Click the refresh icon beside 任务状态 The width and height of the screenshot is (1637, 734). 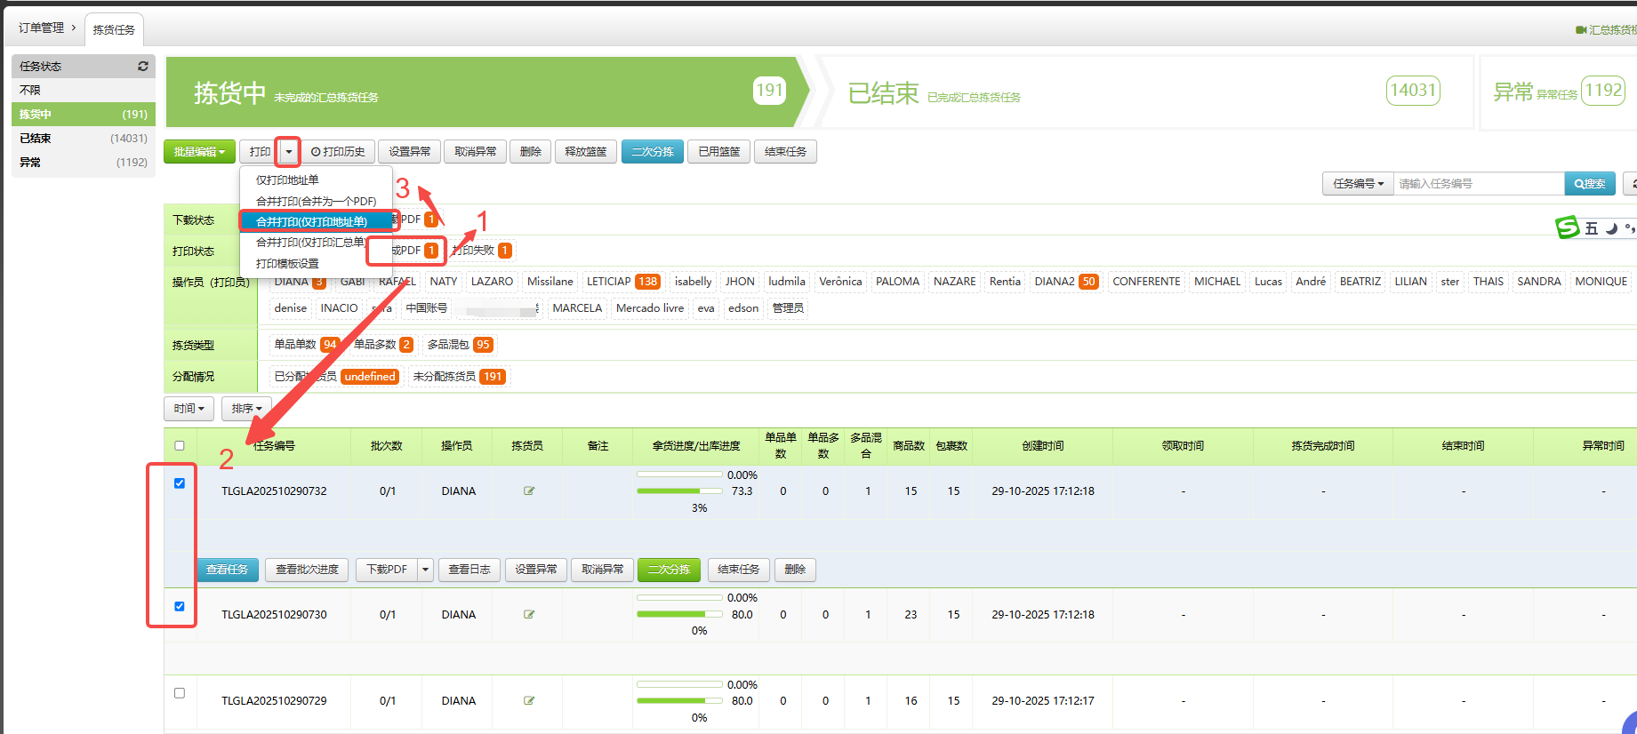coord(142,67)
